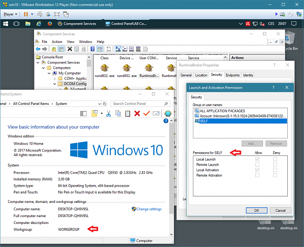Viewport: 304px width, 247px height.
Task: Click the Remove button
Action: tap(276, 144)
